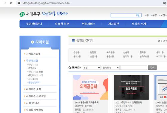Viewport: 167px width, 113px height.
Task: Click the 홈 top link
Action: [147, 15]
